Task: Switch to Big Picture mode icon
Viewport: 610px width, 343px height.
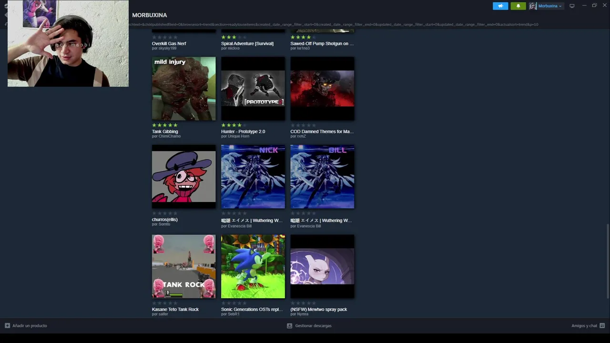Action: click(572, 6)
